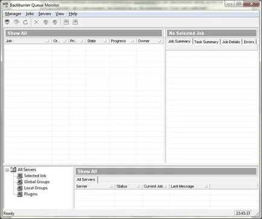Viewport: 262px width, 219px height.
Task: Click the Connect to Manager toolbar icon
Action: tap(7, 22)
